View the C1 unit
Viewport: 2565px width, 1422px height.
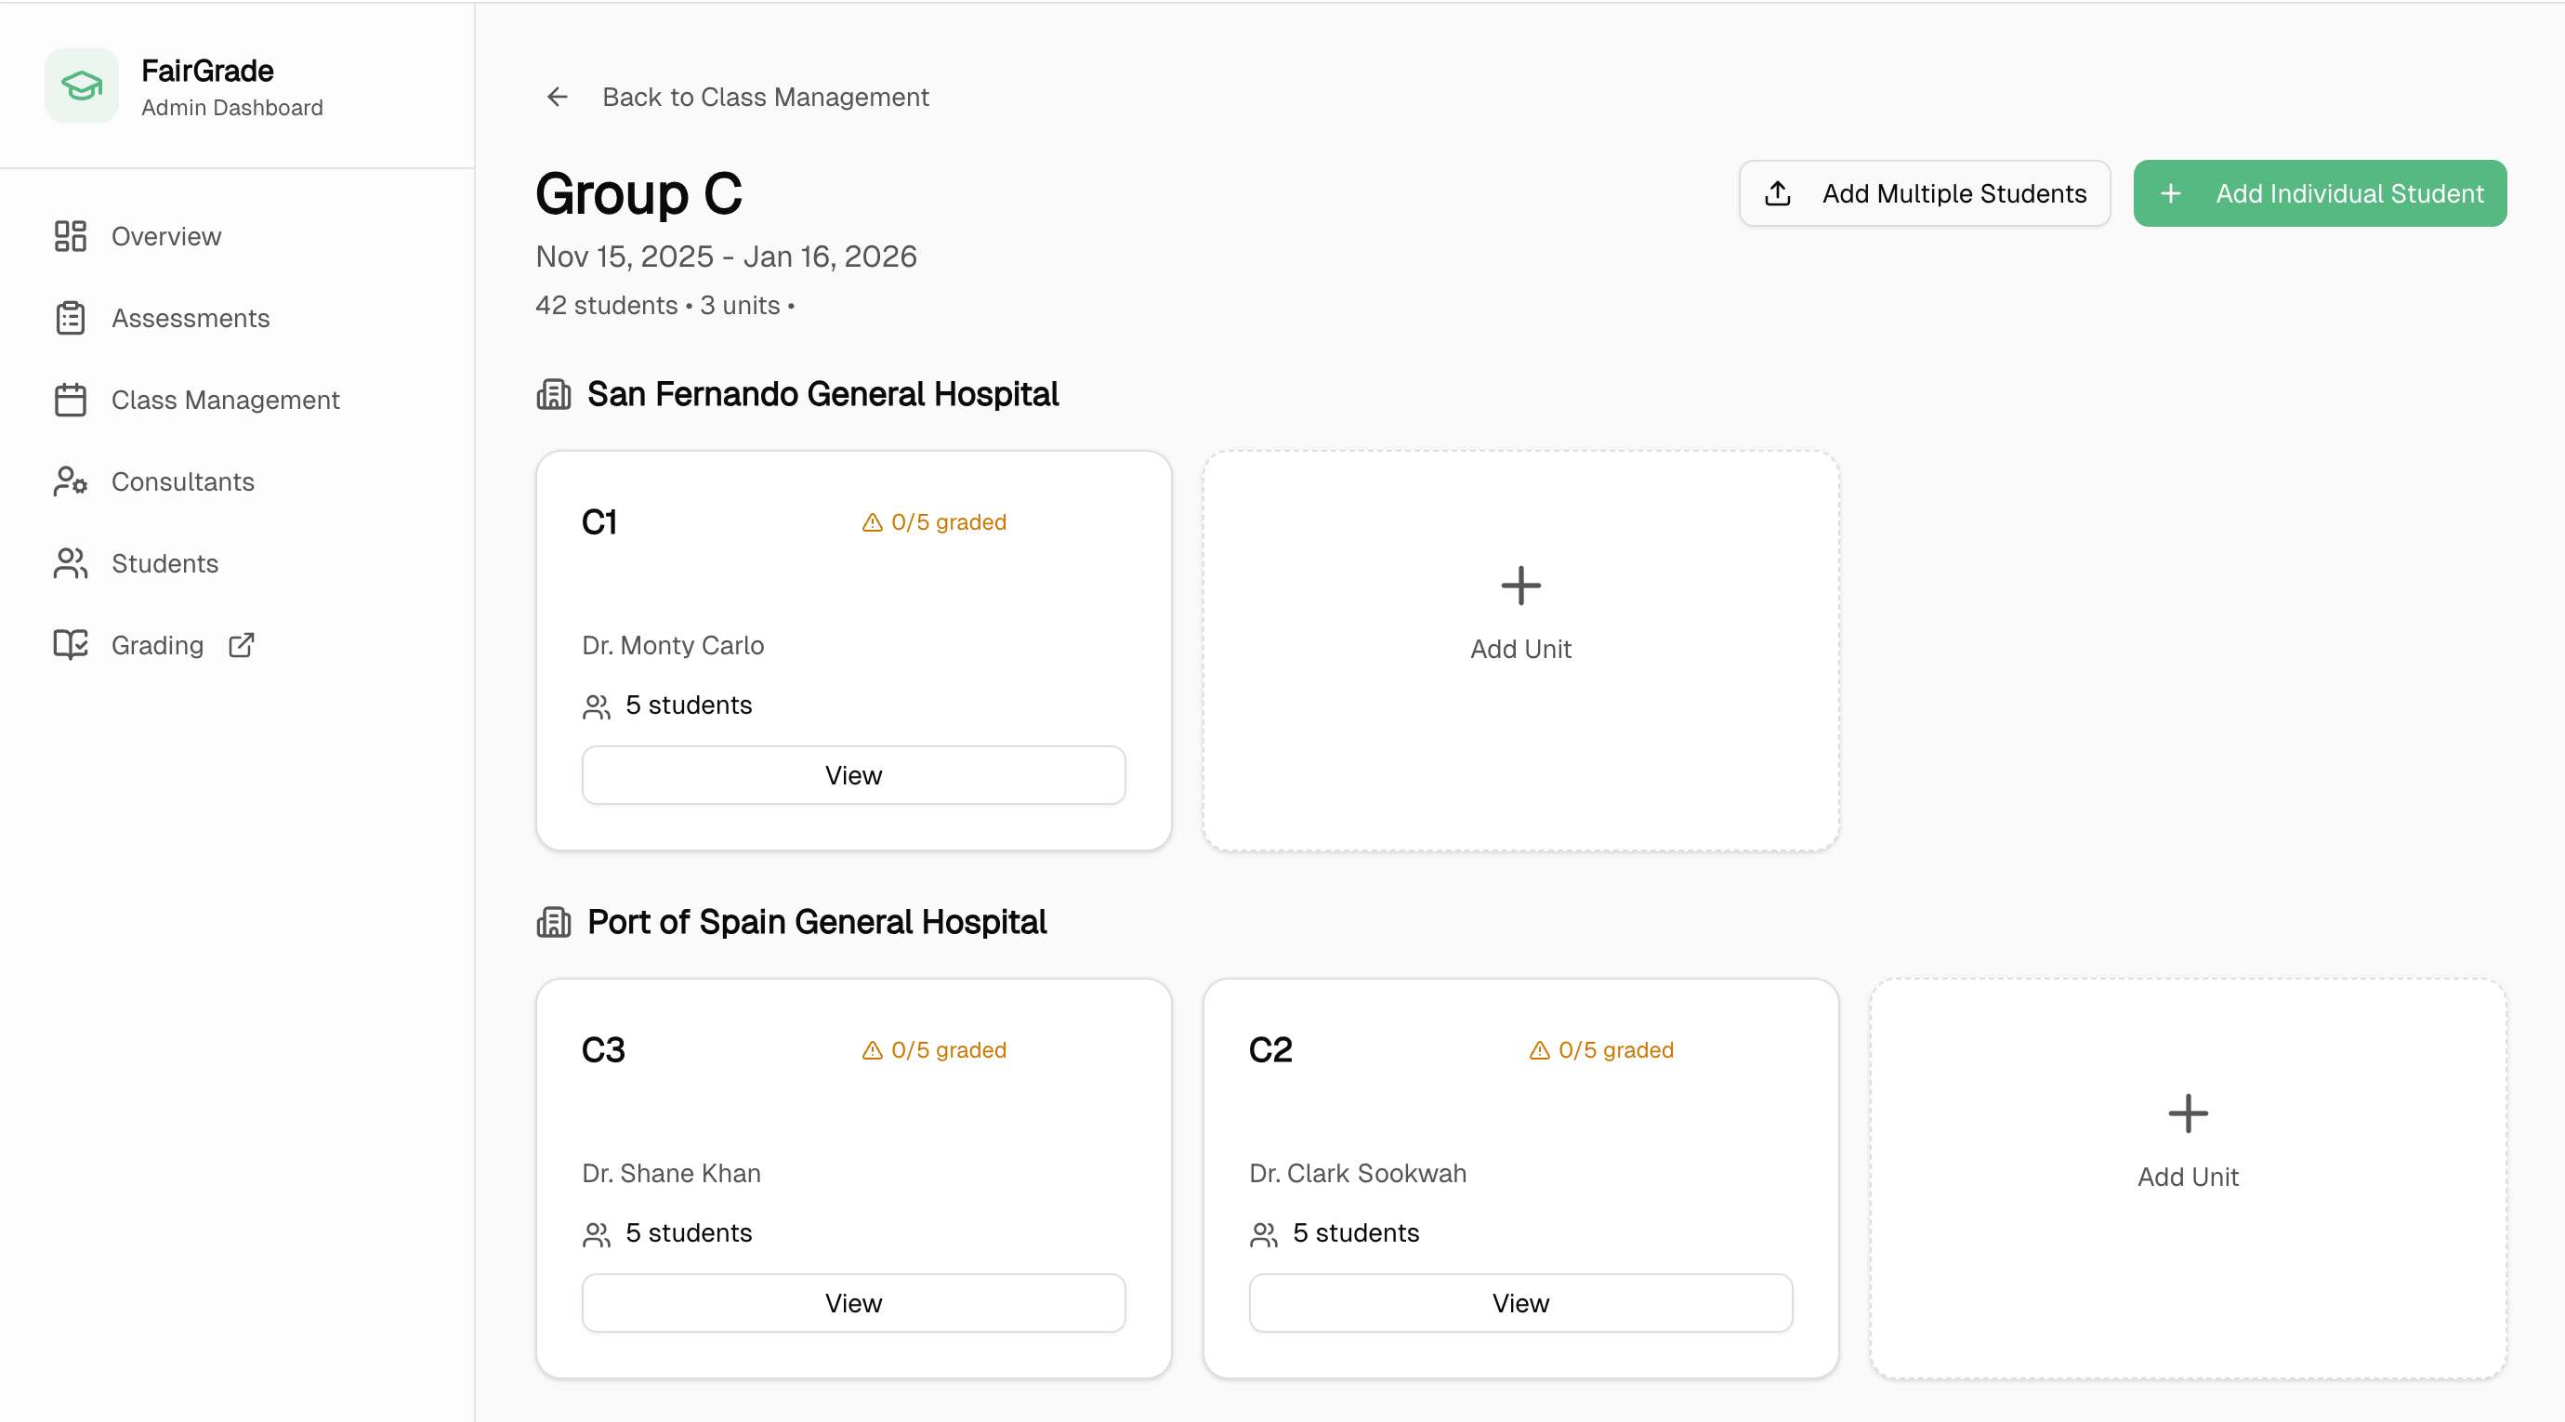pyautogui.click(x=853, y=775)
